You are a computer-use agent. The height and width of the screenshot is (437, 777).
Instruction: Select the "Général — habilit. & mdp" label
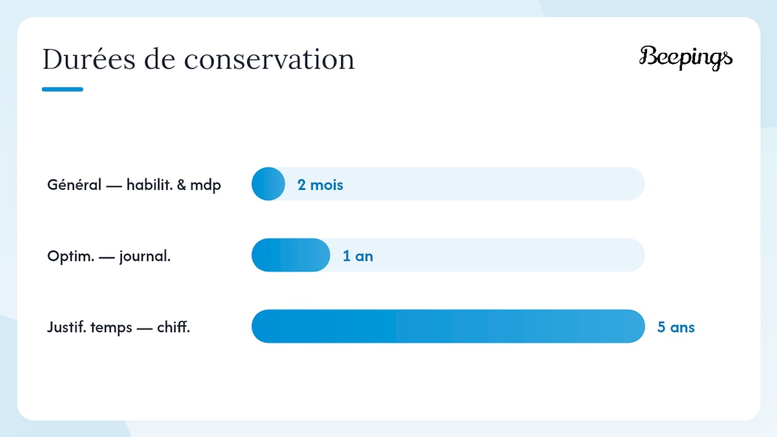(134, 185)
